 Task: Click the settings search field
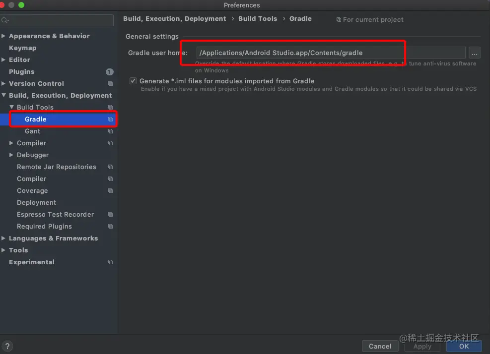tap(57, 20)
